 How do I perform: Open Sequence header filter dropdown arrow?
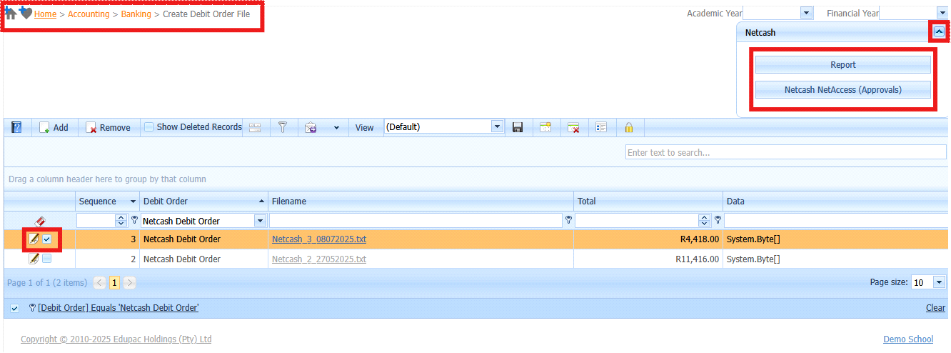coord(133,202)
